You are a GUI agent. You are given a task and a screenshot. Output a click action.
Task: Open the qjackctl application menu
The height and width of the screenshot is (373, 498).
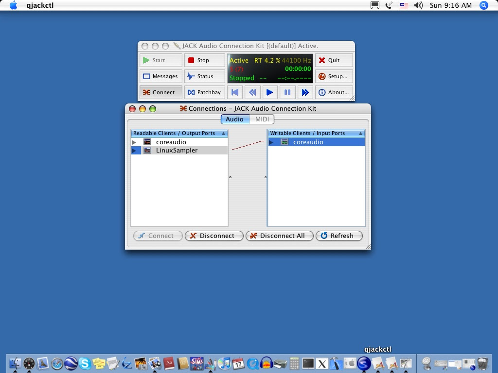(x=40, y=5)
